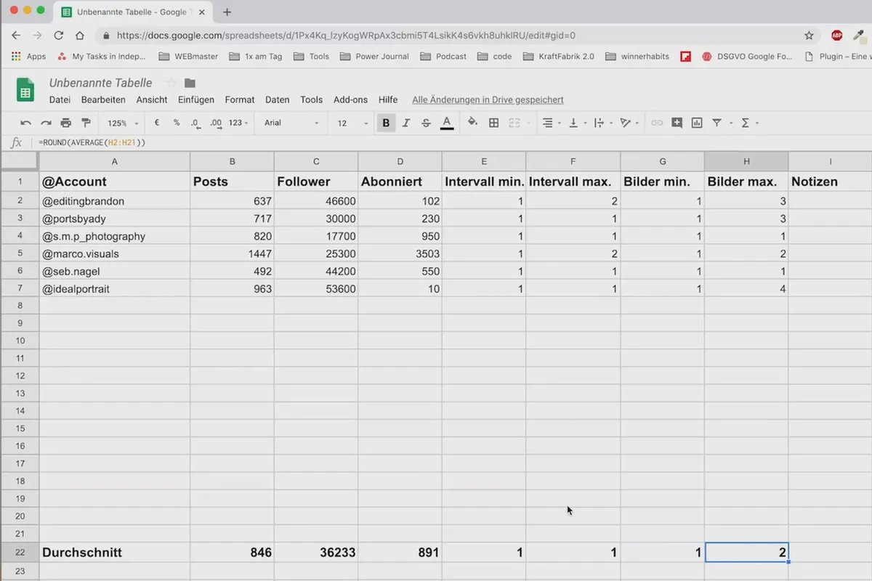Open the Podcast bookmark folder

point(443,56)
